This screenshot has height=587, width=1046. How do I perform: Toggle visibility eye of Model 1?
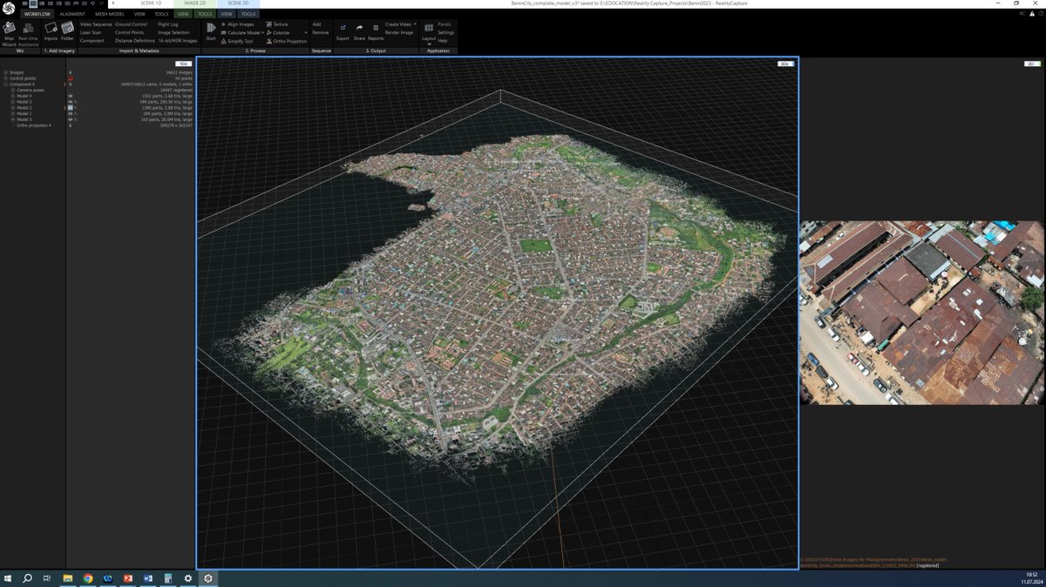coord(71,113)
